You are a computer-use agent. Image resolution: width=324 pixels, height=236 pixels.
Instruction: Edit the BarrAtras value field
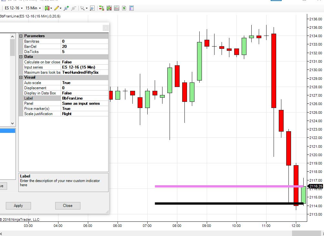[x=85, y=41]
